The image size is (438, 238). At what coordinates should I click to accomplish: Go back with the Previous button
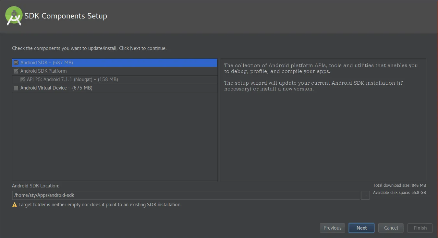pos(332,228)
